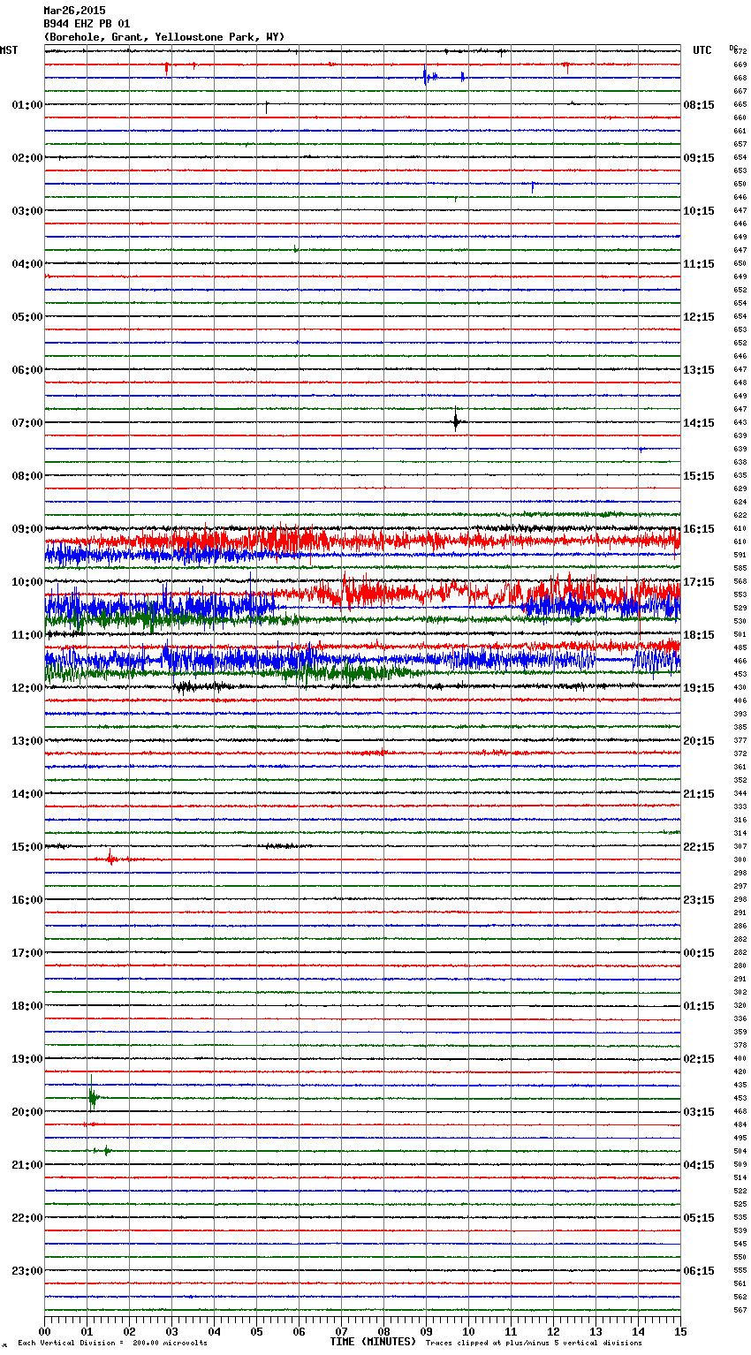Click the Borehole, Grant, Yellowstone Park location line
The height and width of the screenshot is (1355, 751).
pyautogui.click(x=164, y=37)
